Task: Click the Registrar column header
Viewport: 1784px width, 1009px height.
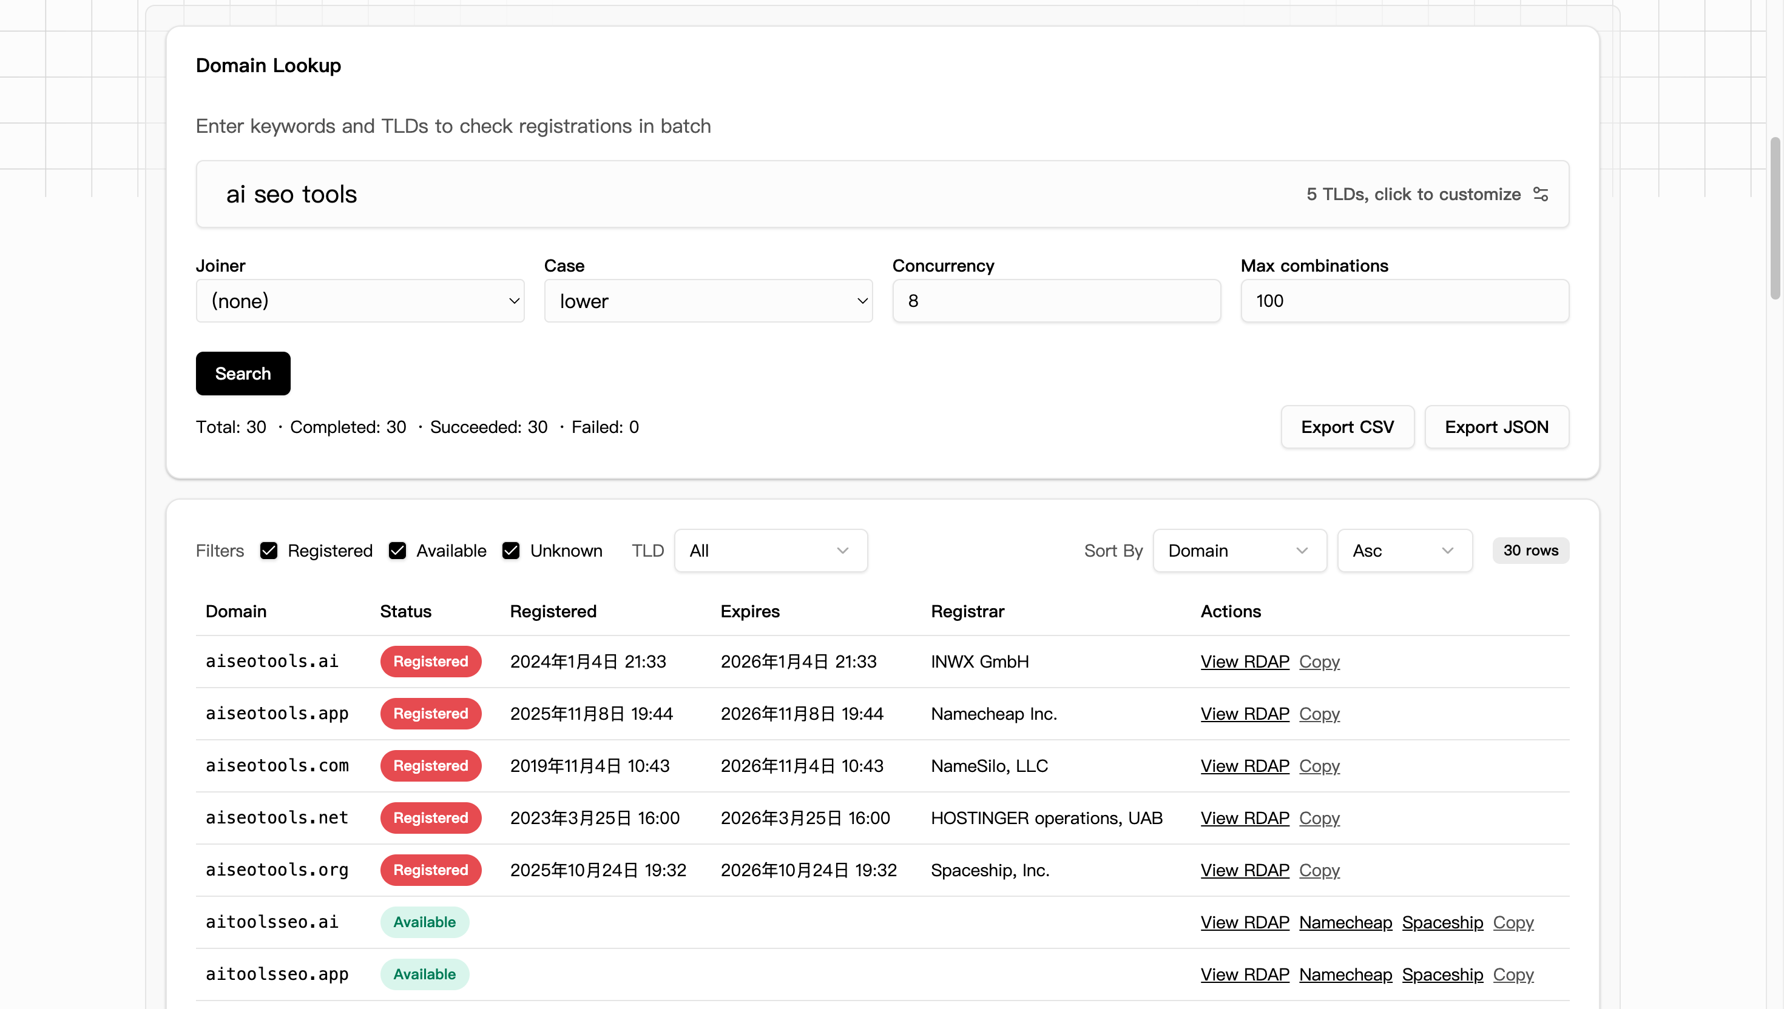Action: (967, 611)
